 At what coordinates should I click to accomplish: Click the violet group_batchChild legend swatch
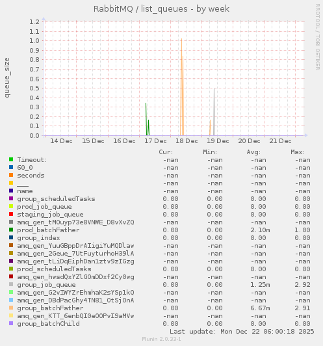(x=11, y=323)
